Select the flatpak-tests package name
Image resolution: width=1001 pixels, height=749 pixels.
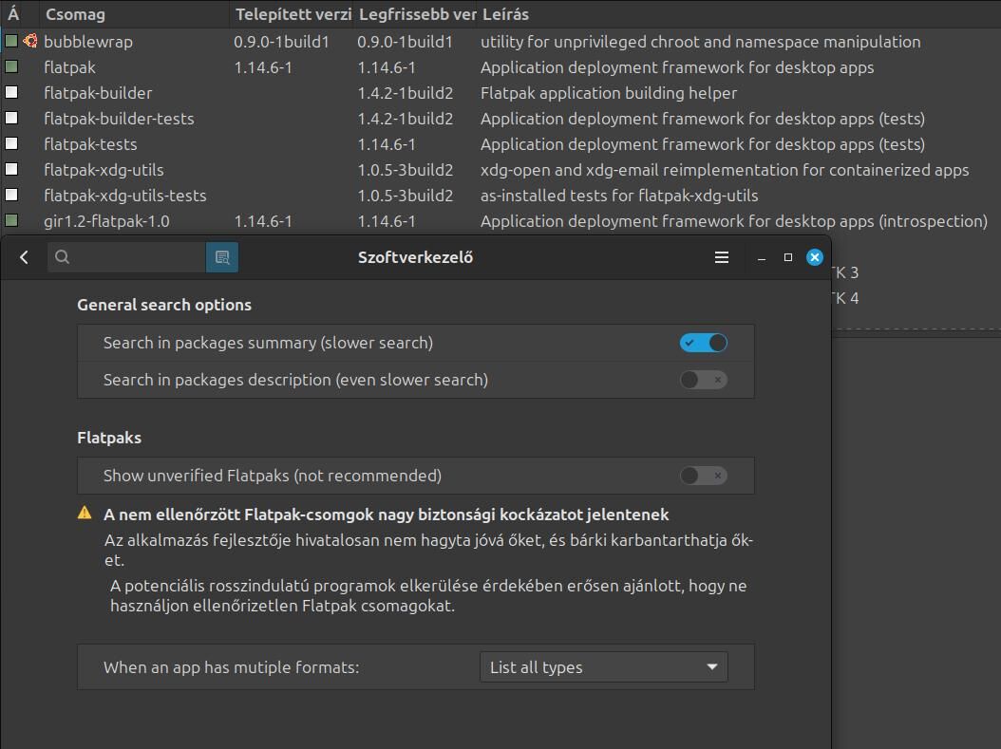(x=90, y=144)
